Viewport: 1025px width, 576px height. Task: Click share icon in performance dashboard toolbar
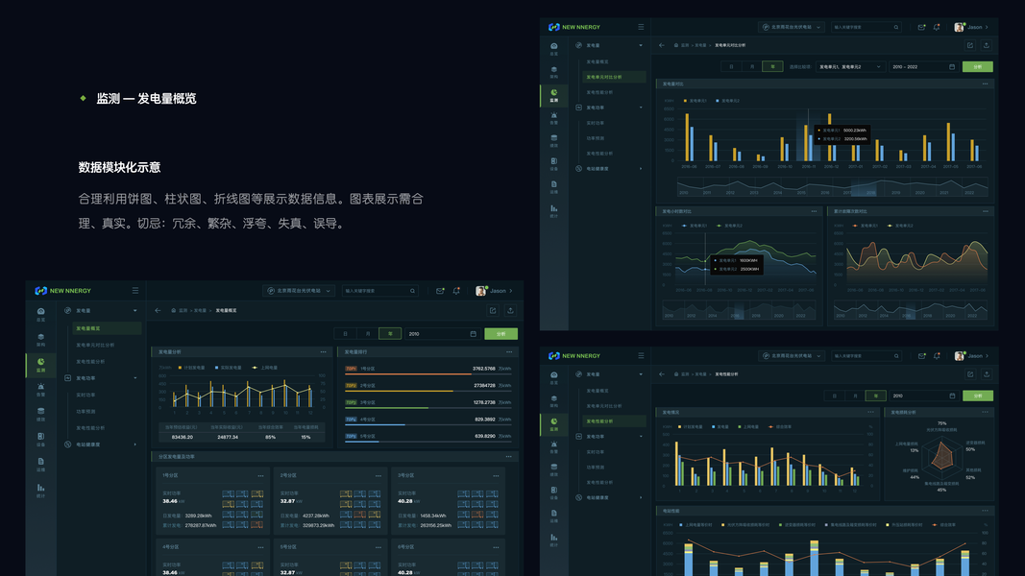(970, 374)
